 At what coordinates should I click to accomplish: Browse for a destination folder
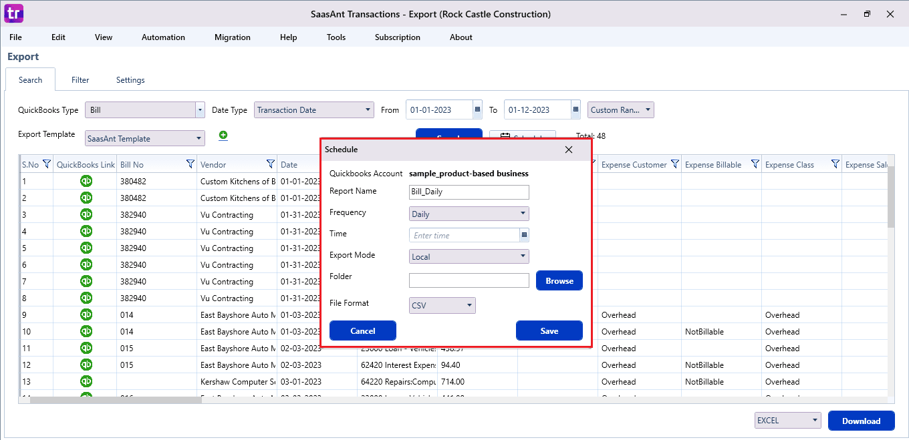tap(559, 280)
